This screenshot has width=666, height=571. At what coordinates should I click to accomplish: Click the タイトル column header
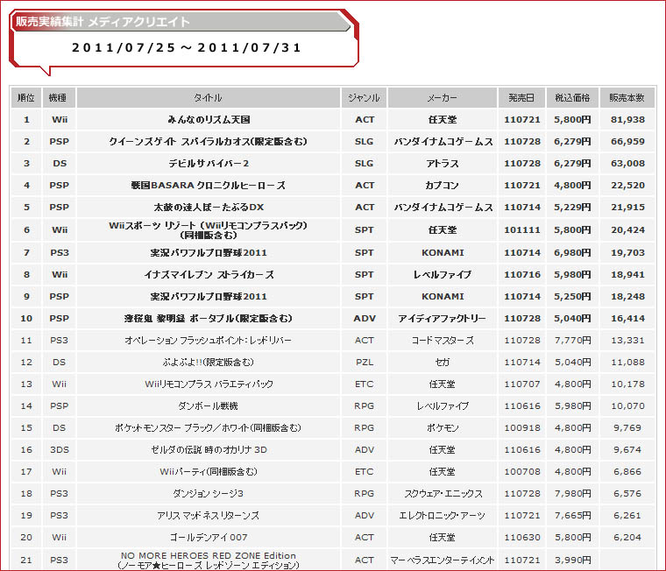click(x=209, y=97)
